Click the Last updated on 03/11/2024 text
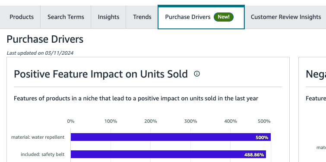 pos(40,53)
